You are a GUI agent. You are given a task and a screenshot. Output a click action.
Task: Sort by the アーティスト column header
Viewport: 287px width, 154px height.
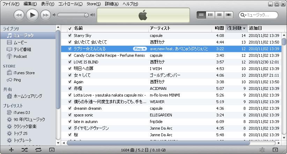point(180,28)
